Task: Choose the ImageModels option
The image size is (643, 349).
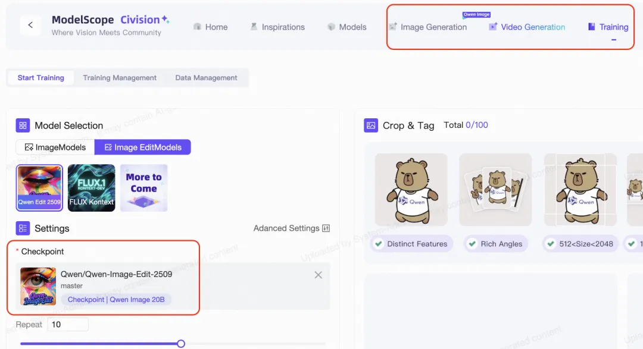Action: [x=55, y=147]
